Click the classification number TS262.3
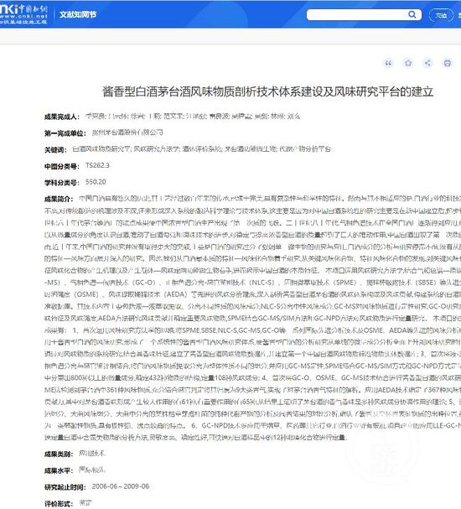Screen dimensions: 461x509 click(x=98, y=165)
